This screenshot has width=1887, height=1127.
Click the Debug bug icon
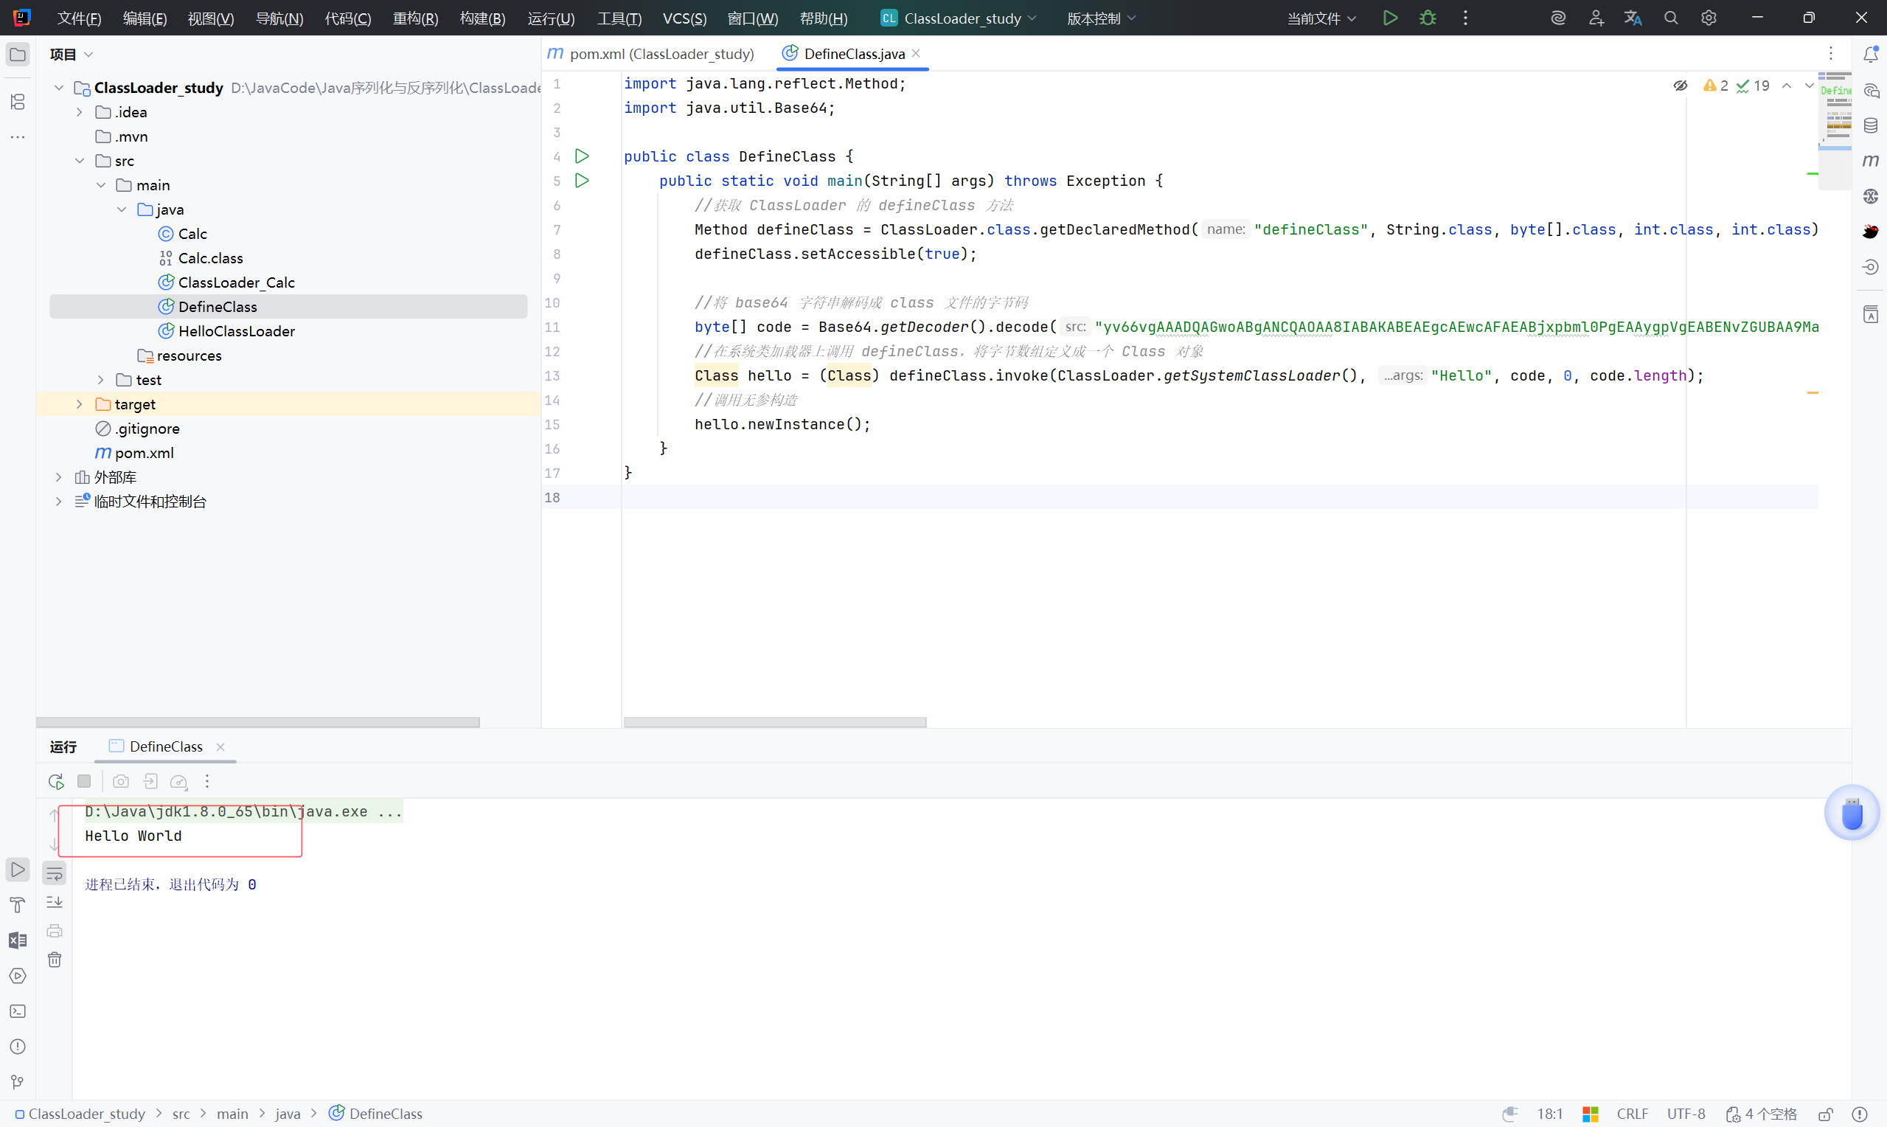(1428, 18)
